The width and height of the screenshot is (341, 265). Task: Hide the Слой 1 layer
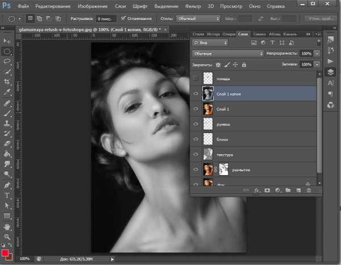click(196, 109)
